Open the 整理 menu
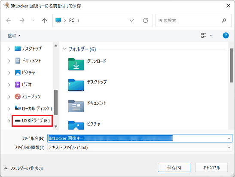235x177 pixels. [x=14, y=36]
